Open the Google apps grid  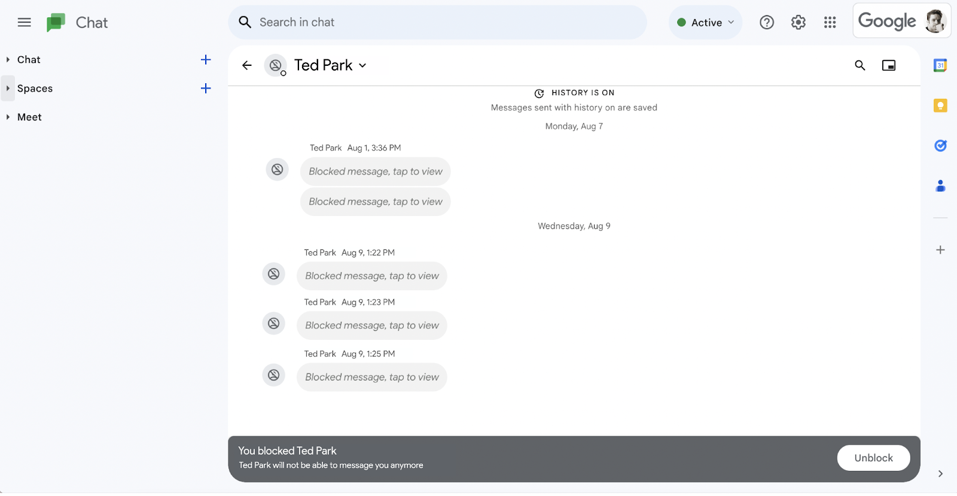tap(830, 23)
